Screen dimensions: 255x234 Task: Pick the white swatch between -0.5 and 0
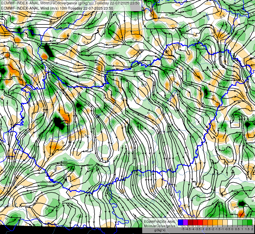pos(230,222)
